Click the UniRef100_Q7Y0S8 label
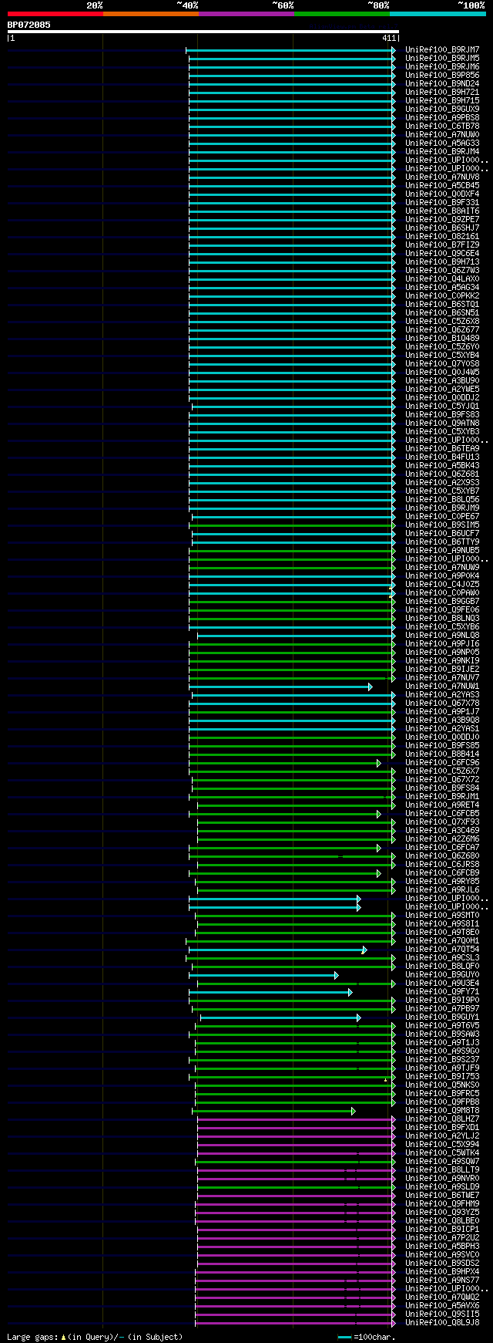This screenshot has height=1343, width=493. (x=442, y=364)
